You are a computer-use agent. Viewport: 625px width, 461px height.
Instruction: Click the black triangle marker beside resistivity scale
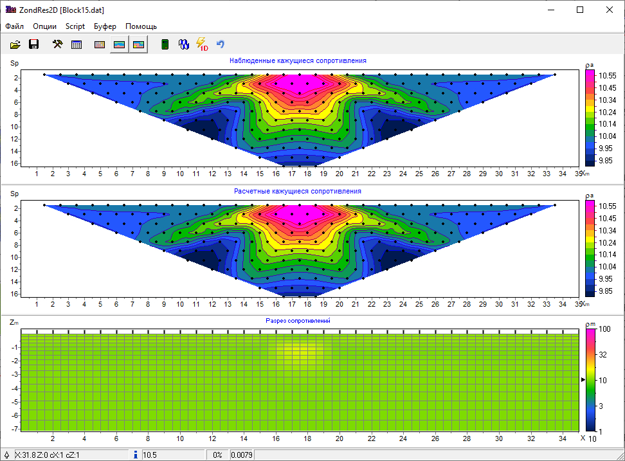583,380
